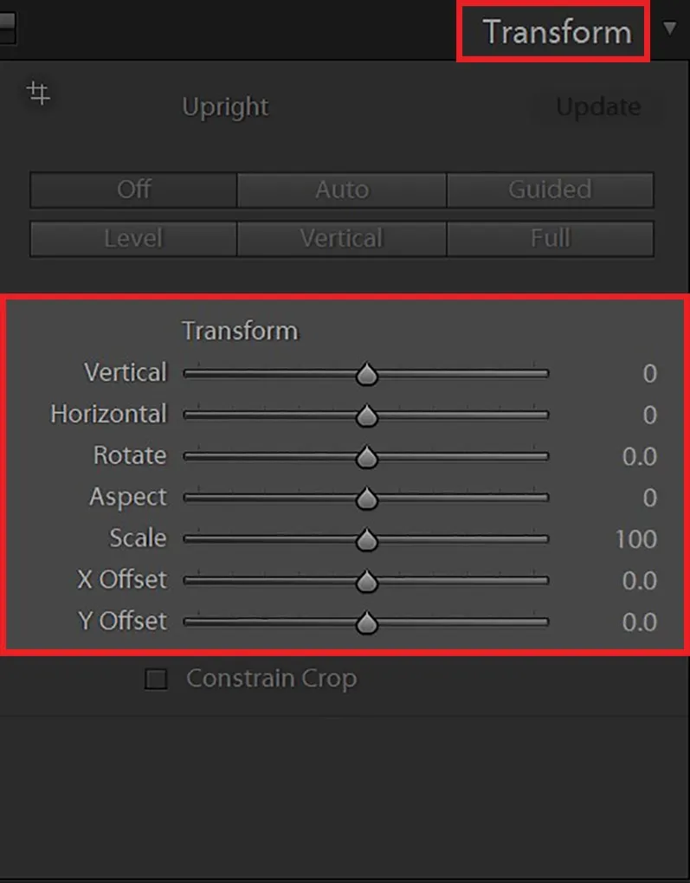Click the Rotate slider handle

pos(366,457)
